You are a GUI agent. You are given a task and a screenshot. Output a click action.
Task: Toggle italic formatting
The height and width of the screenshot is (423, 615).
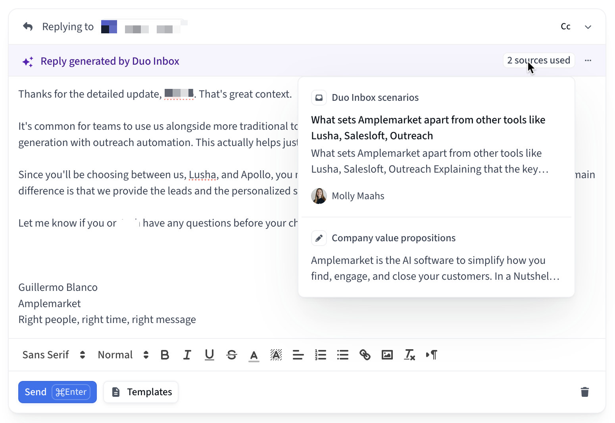(x=187, y=355)
